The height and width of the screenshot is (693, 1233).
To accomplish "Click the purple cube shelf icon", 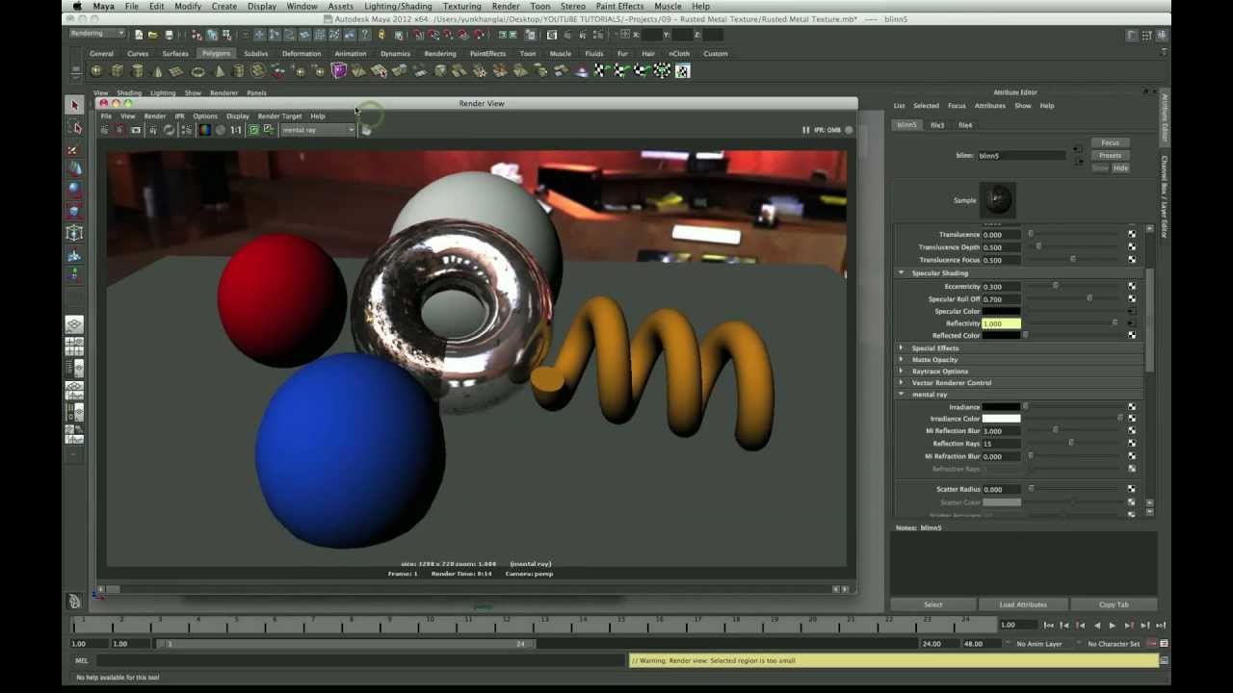I will (x=339, y=71).
